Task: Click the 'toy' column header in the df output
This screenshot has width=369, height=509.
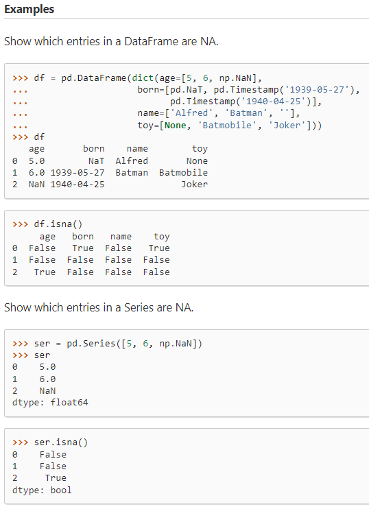Action: (x=200, y=149)
